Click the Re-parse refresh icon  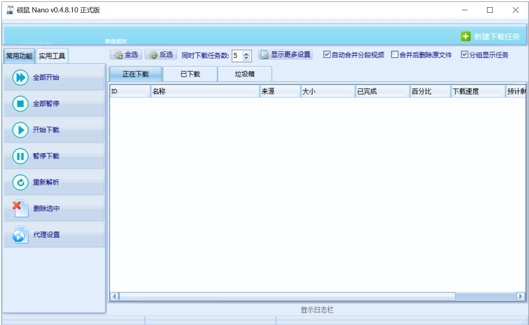20,182
